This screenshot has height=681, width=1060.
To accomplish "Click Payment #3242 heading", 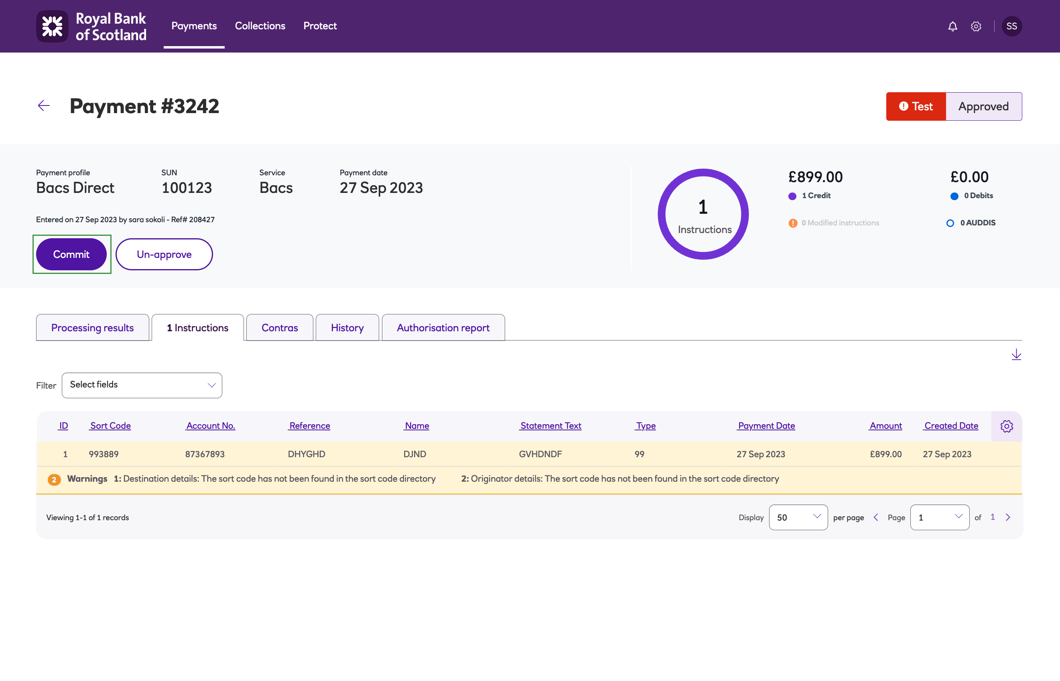I will tap(144, 106).
